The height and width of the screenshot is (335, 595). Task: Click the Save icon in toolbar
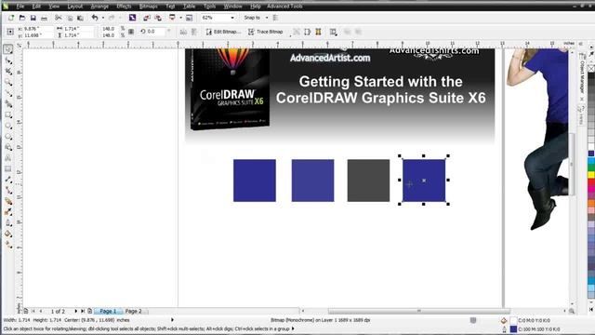(x=33, y=18)
